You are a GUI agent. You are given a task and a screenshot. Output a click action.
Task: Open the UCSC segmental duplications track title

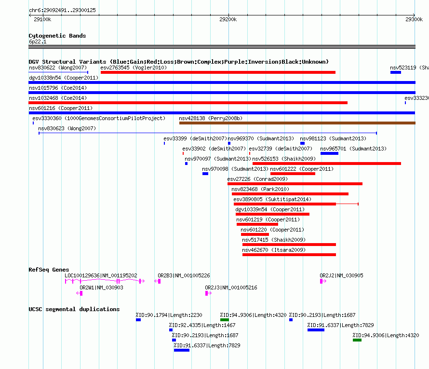pyautogui.click(x=74, y=309)
